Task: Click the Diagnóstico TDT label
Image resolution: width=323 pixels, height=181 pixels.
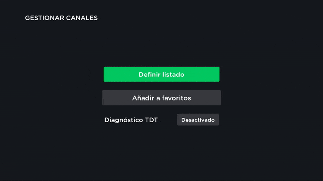Action: coord(131,120)
